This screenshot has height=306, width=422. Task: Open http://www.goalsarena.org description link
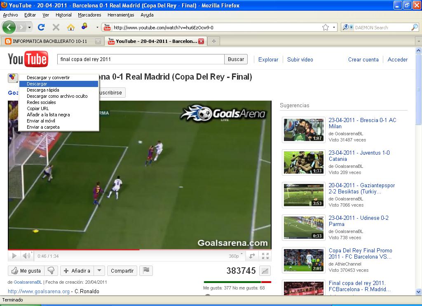(39, 291)
